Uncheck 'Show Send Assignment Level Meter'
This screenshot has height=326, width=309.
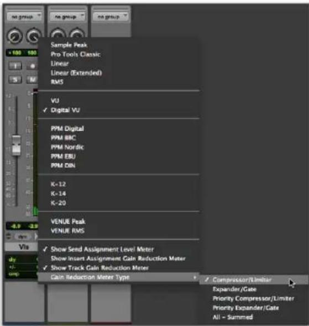tap(102, 249)
